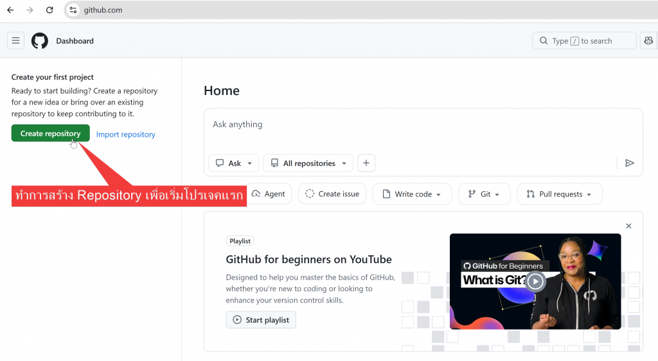This screenshot has height=361, width=658.
Task: Click the GitHub Octocat logo
Action: pos(40,41)
